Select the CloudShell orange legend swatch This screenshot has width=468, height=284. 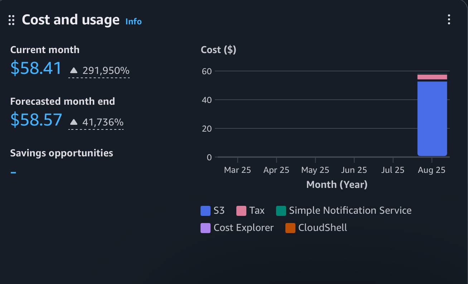coord(290,228)
